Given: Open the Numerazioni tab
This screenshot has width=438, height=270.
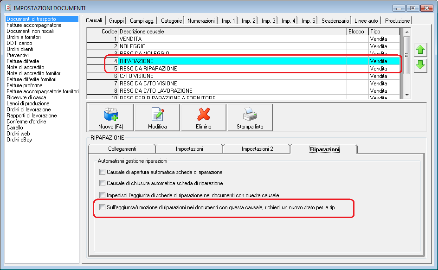Looking at the screenshot, I should pyautogui.click(x=201, y=21).
